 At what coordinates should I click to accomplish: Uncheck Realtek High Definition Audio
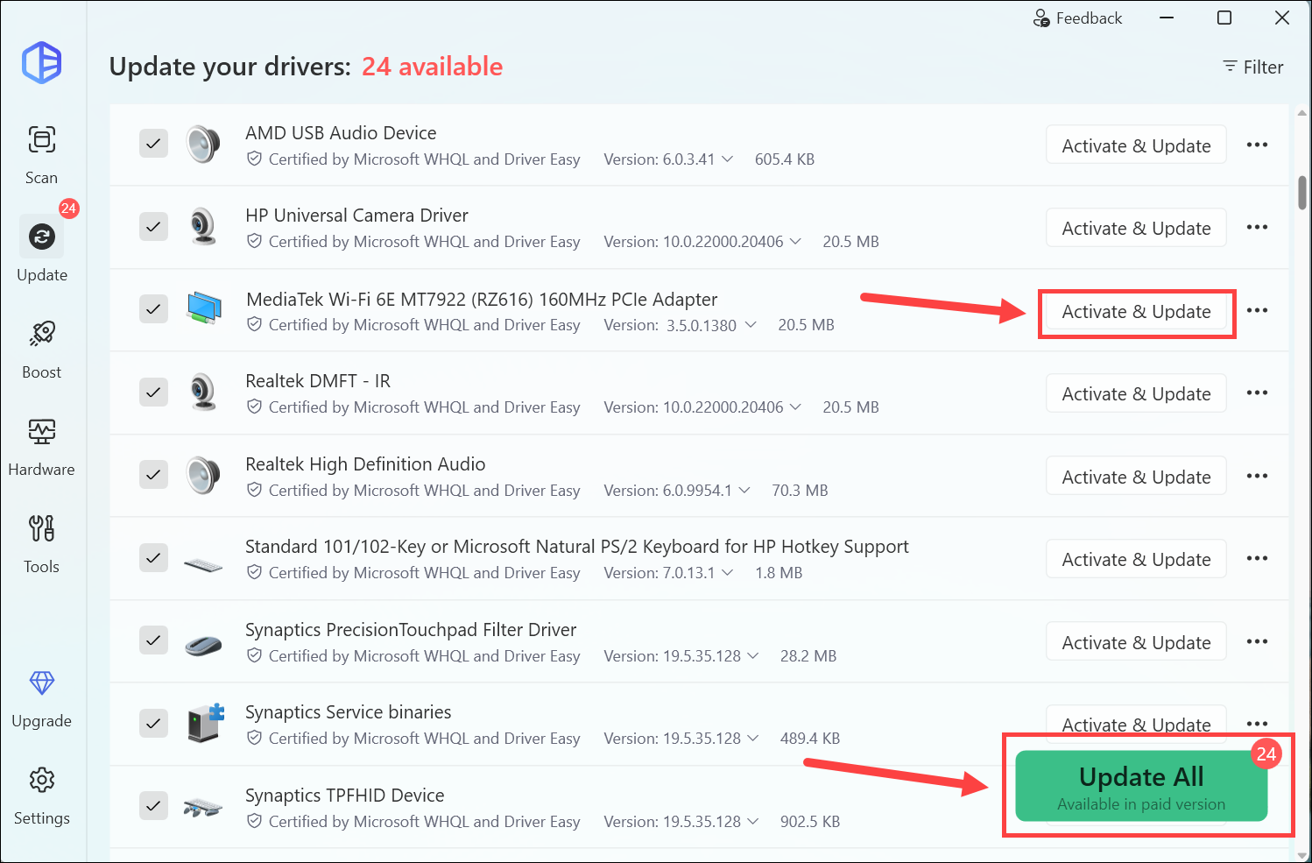153,474
